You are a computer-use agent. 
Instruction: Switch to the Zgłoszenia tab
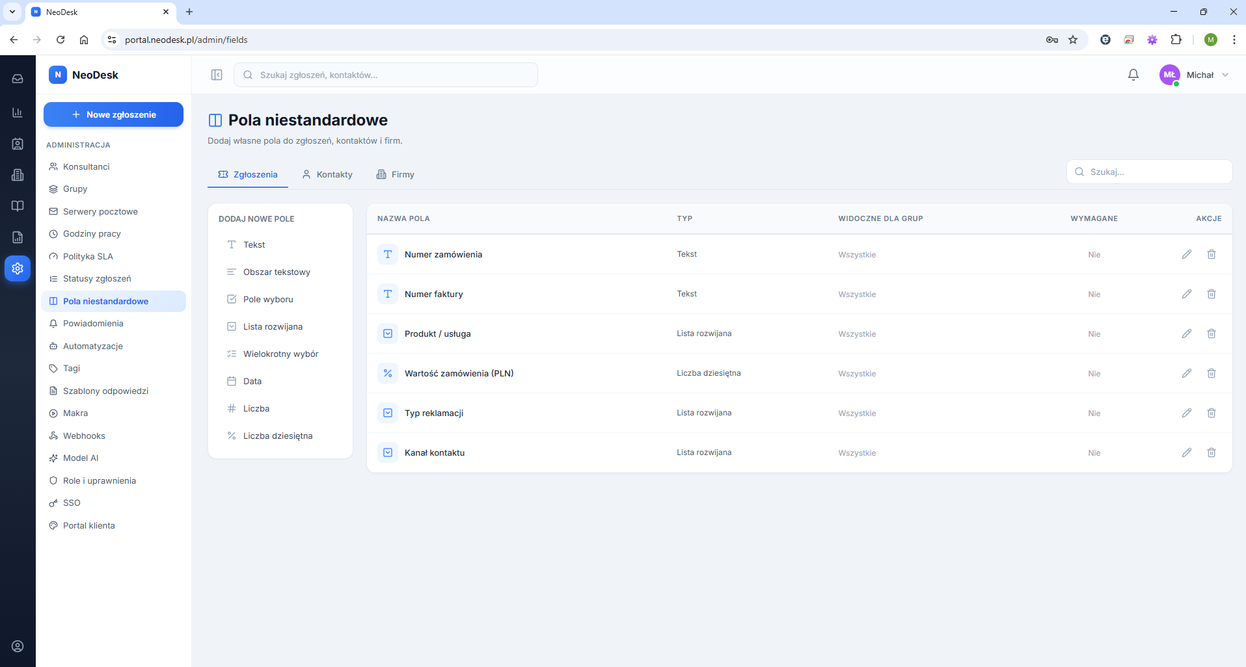click(x=248, y=174)
